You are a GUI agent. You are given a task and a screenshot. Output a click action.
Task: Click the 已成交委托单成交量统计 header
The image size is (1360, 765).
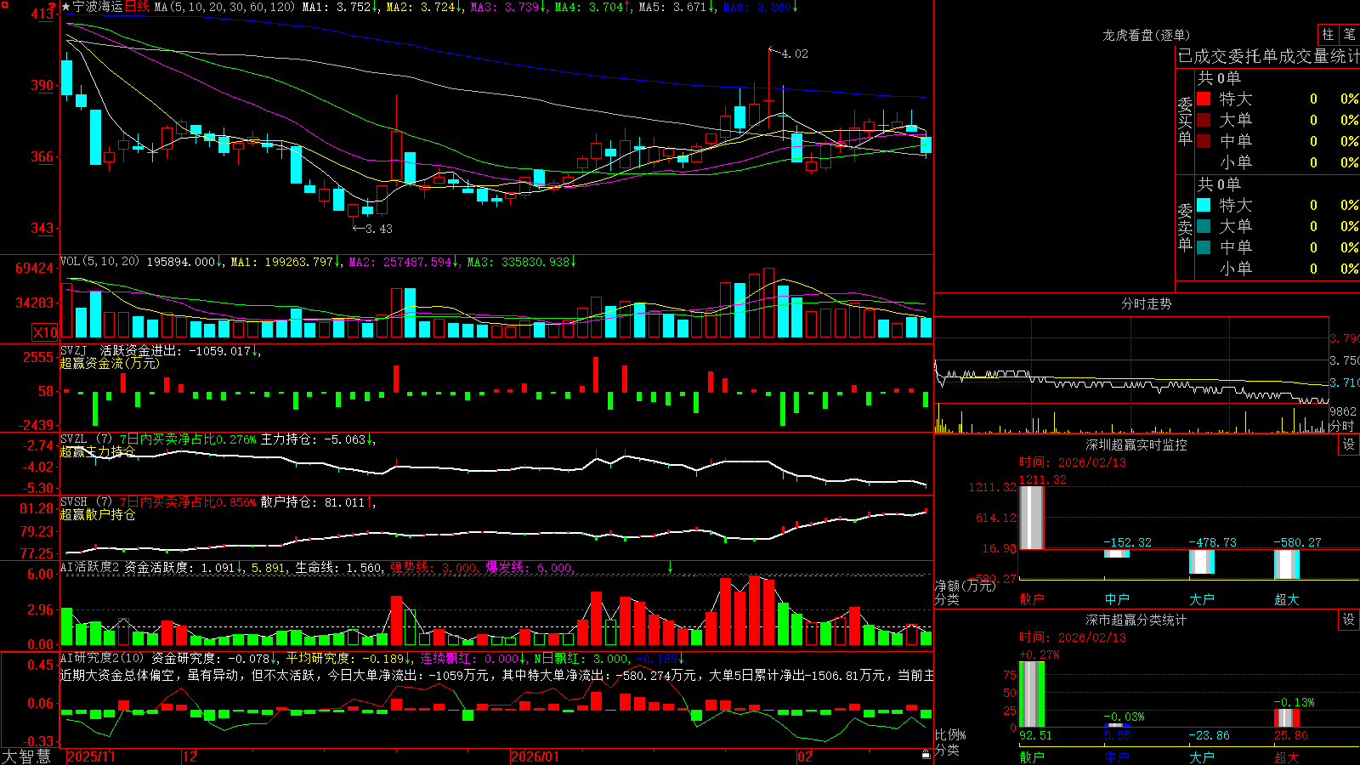(1268, 56)
